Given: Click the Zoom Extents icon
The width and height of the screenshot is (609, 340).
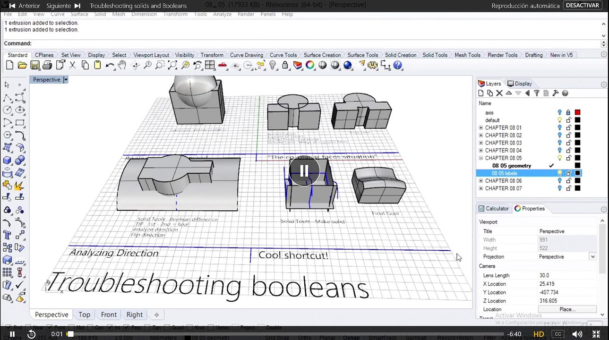Looking at the screenshot, I should point(172,65).
